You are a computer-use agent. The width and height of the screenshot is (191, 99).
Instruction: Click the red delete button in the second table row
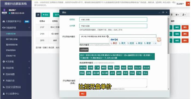pyautogui.click(x=185, y=34)
